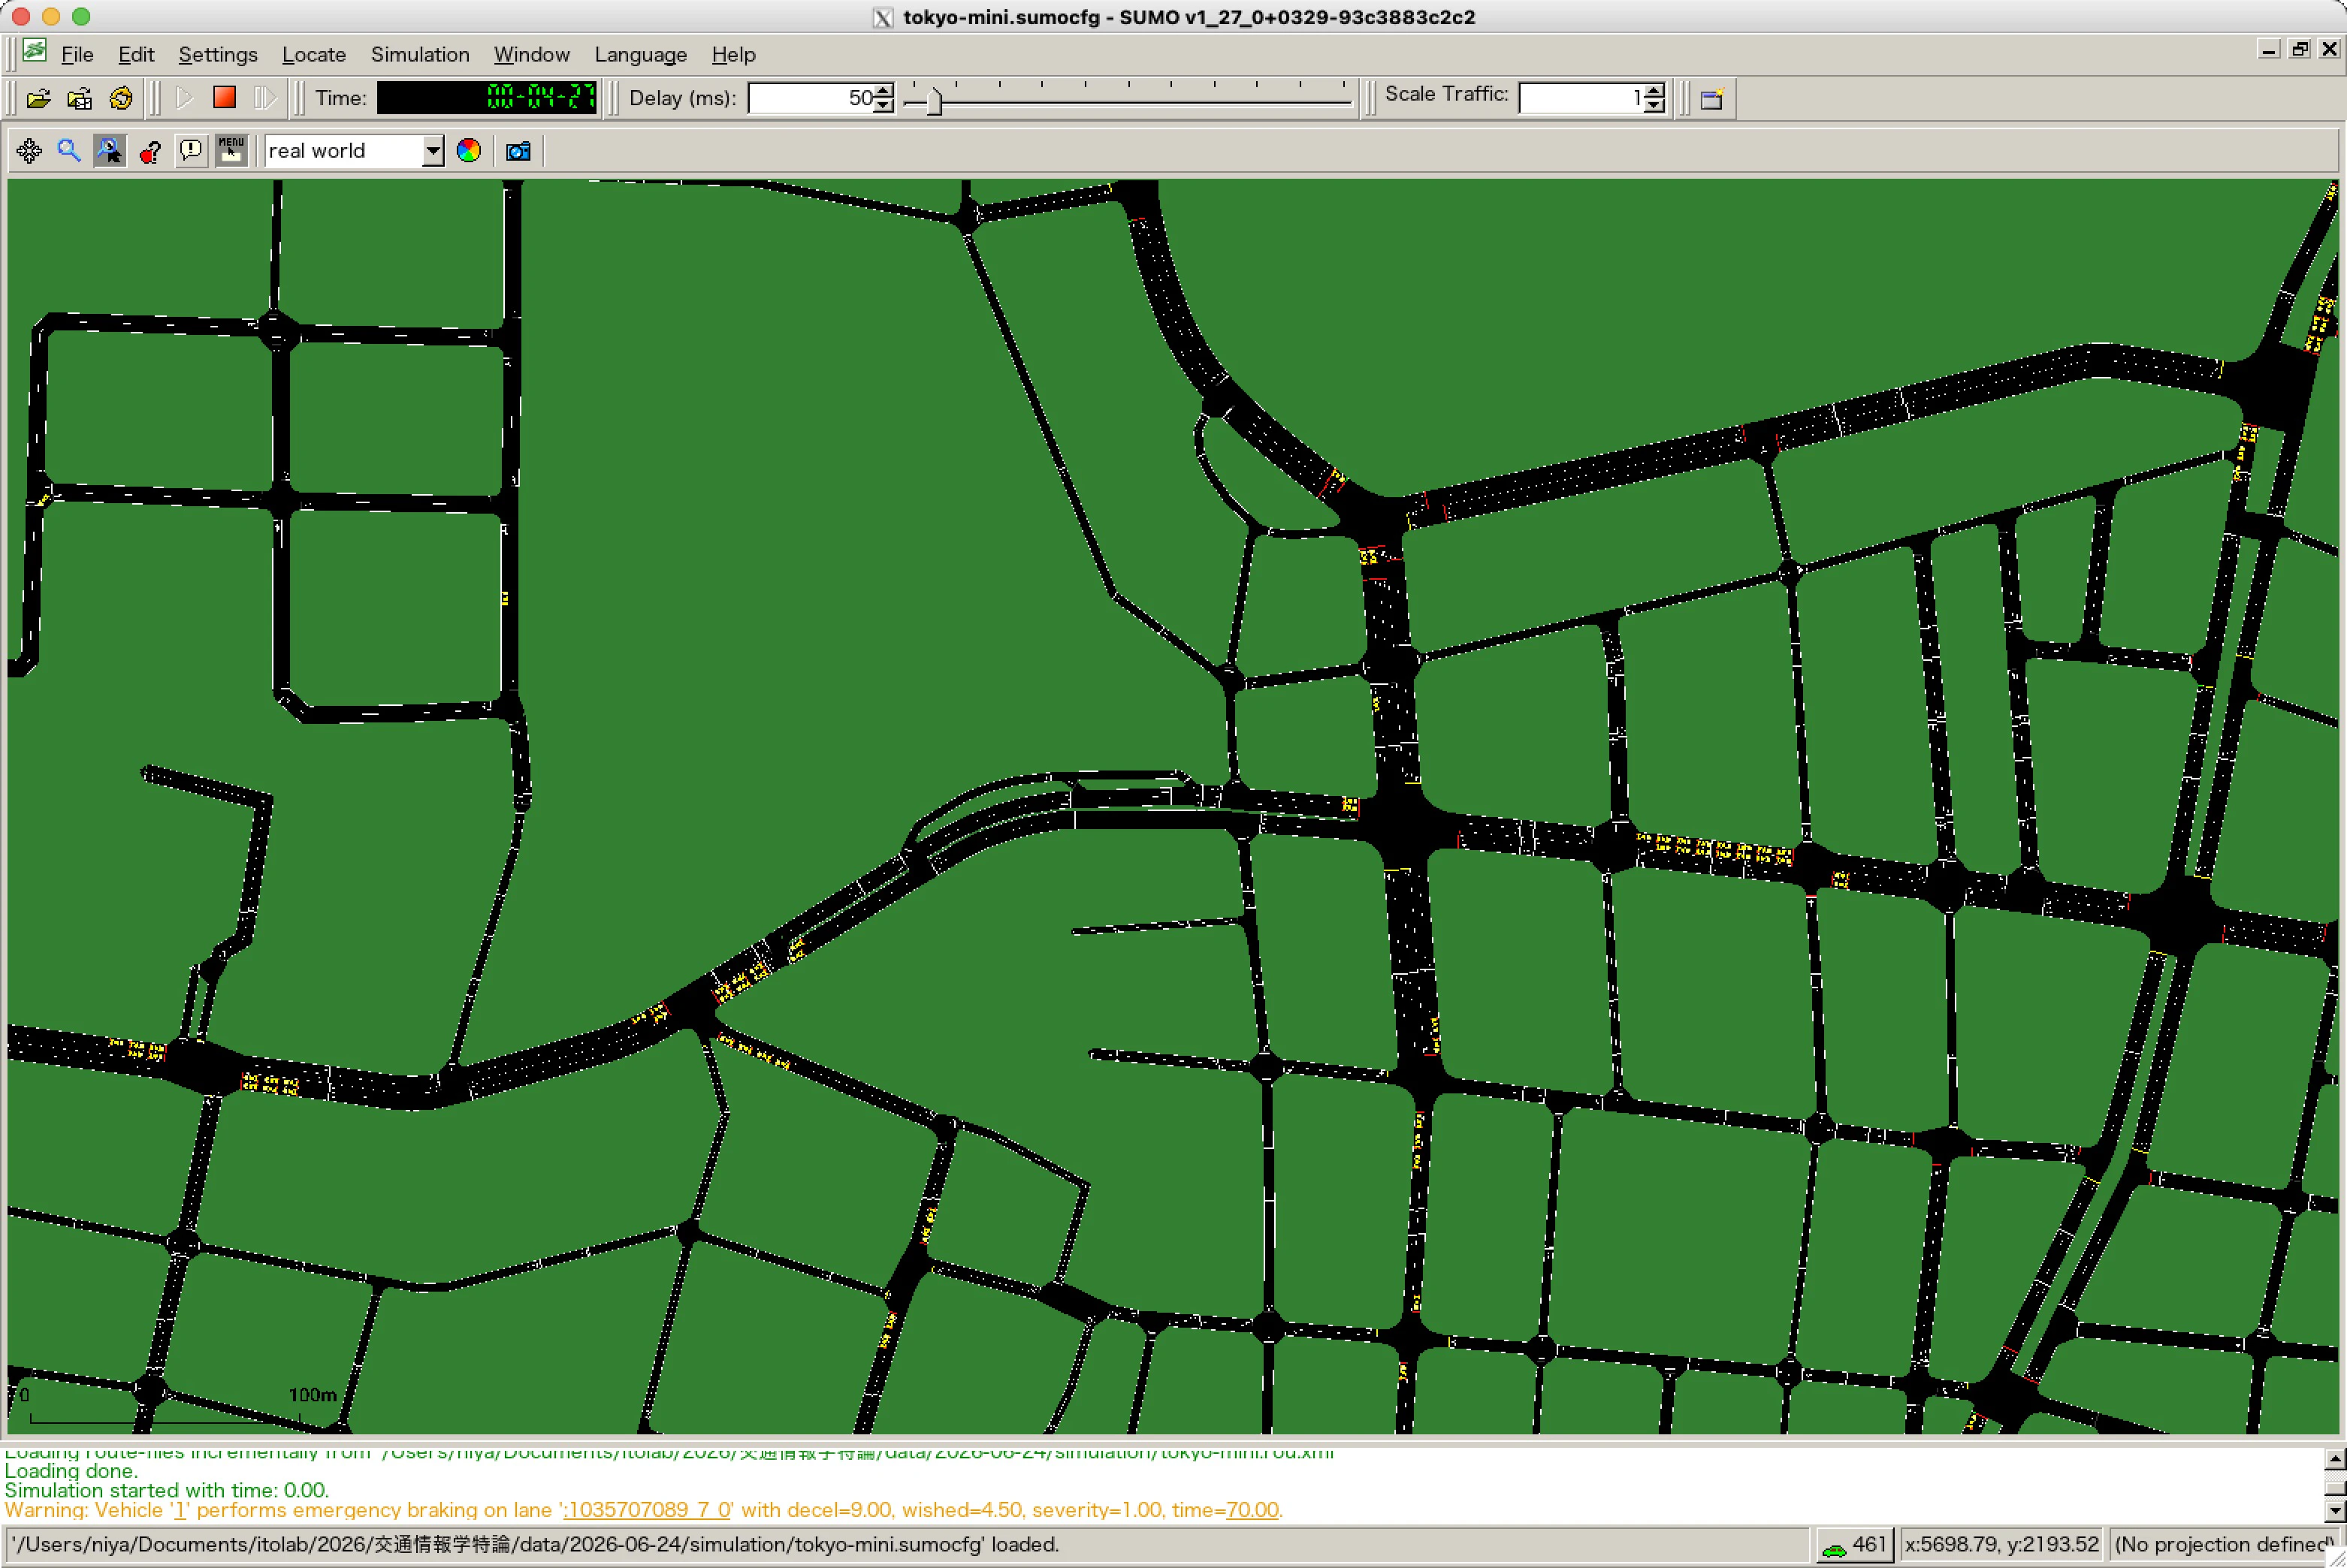This screenshot has height=1568, width=2347.
Task: Take a screenshot with the camera icon
Action: click(x=517, y=151)
